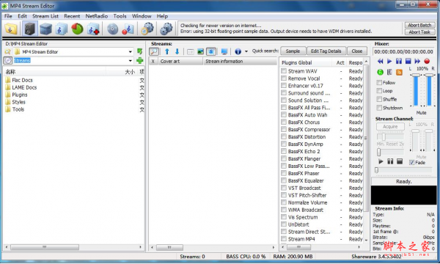Check the BassFX Chorus plugin checkbox
This screenshot has height=264, width=440.
coord(284,122)
